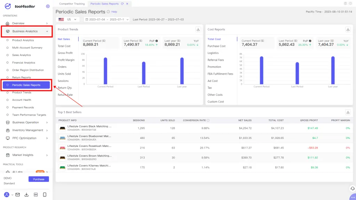Screen dimensions: 356x200
Task: Download the Product Trends chart data
Action: click(198, 30)
